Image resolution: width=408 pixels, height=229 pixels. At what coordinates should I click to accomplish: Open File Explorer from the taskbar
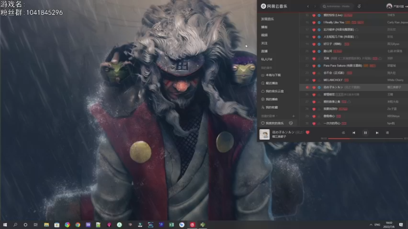(x=46, y=224)
